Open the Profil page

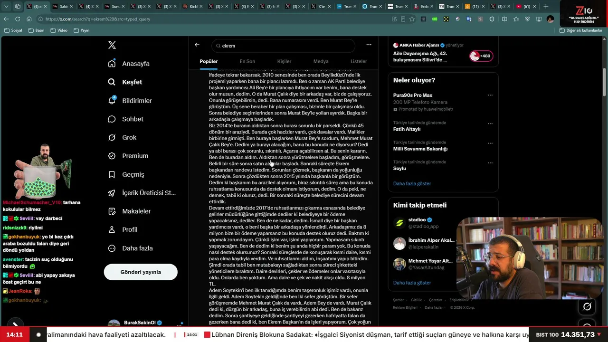click(123, 229)
